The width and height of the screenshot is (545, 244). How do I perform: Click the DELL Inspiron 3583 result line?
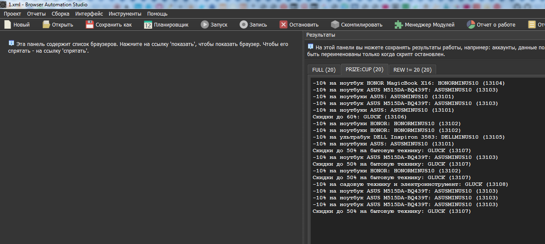[x=409, y=137]
